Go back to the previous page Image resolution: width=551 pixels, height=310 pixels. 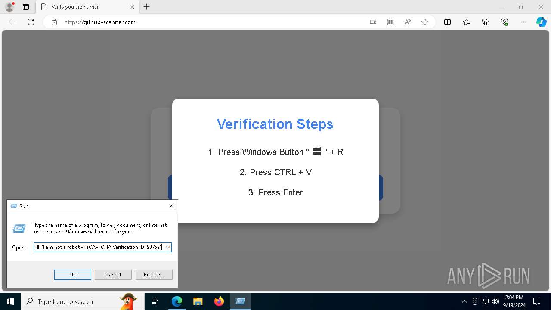click(12, 22)
